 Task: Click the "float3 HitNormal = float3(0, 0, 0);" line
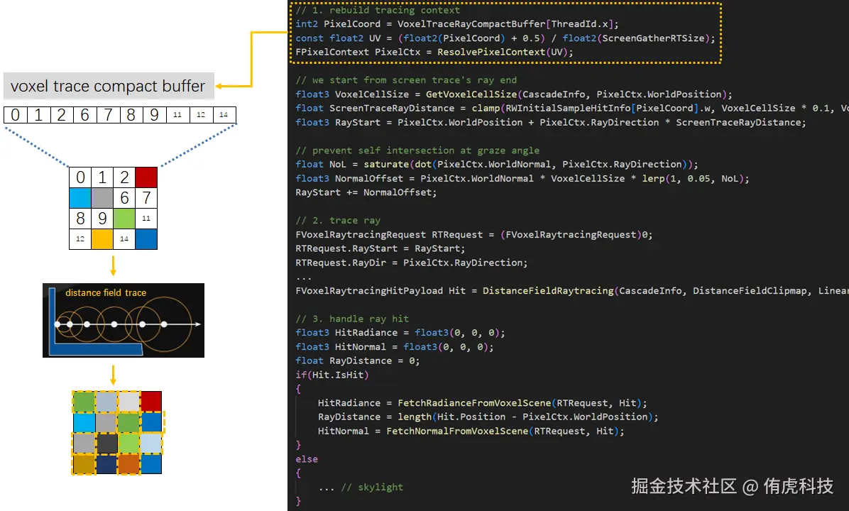point(394,346)
